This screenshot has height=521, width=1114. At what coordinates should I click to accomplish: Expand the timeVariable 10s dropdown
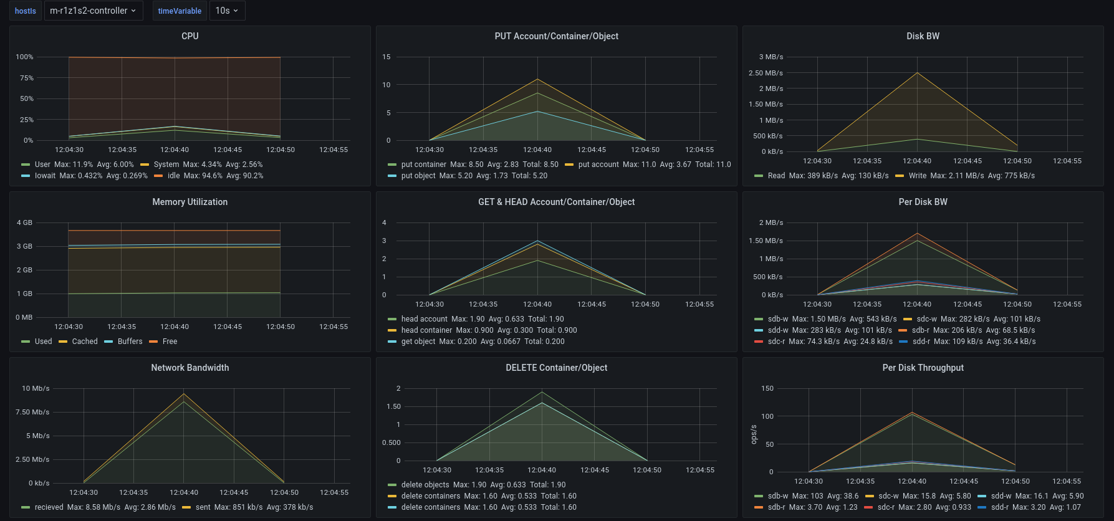pos(227,11)
